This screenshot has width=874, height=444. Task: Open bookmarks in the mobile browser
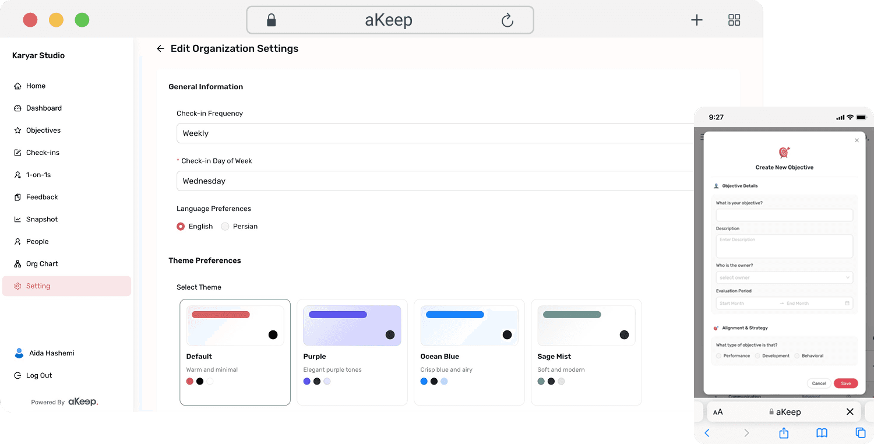coord(822,433)
